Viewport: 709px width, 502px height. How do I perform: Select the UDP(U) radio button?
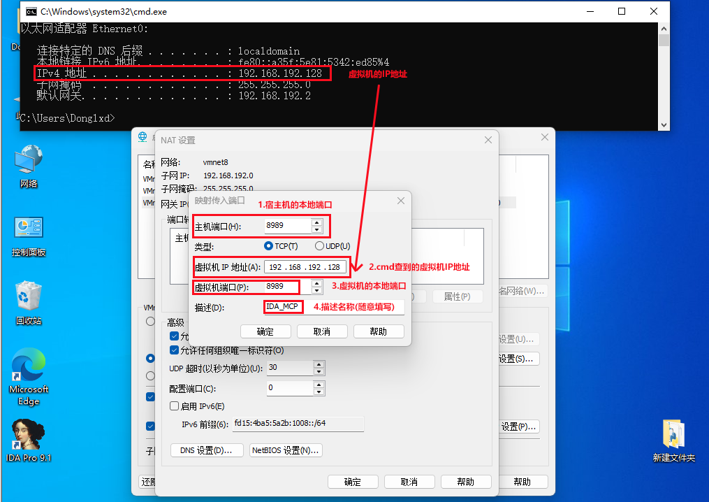tap(319, 246)
